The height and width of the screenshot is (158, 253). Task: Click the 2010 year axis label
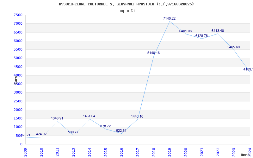pyautogui.click(x=41, y=152)
